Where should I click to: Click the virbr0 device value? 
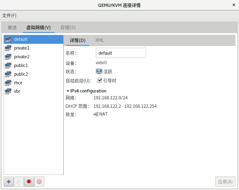[101, 63]
